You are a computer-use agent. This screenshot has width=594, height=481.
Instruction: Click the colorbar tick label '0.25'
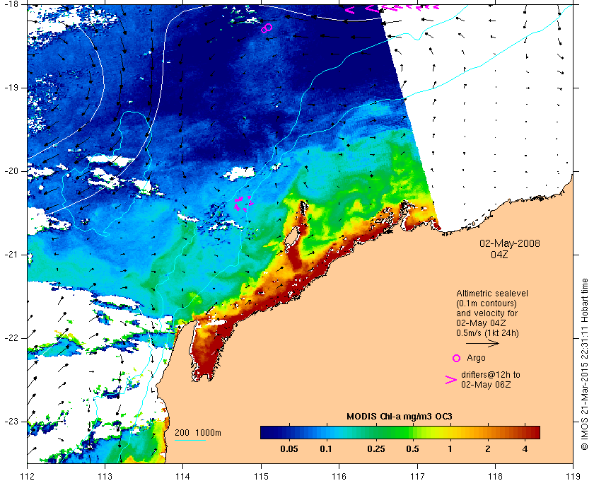[x=376, y=449]
